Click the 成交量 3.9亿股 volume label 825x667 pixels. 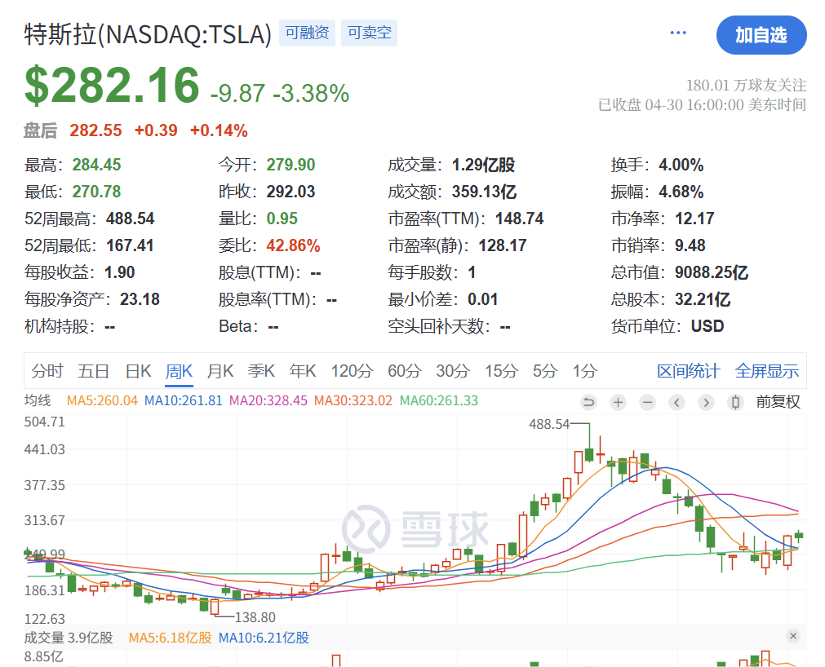(69, 638)
